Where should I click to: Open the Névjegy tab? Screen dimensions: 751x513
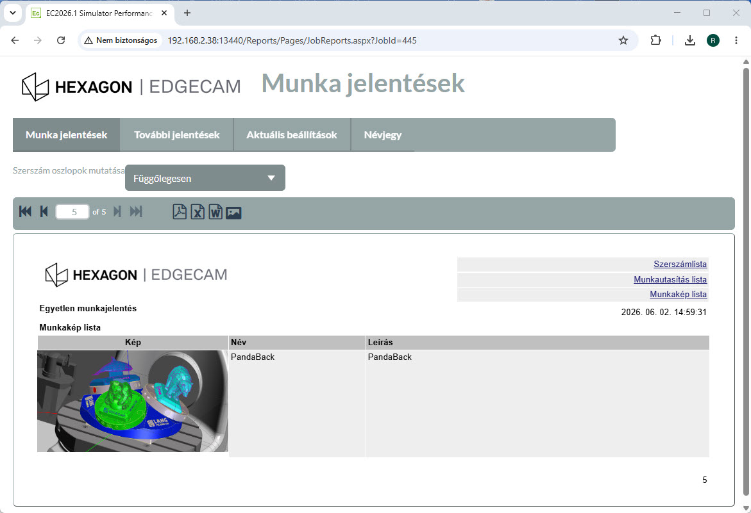(383, 135)
